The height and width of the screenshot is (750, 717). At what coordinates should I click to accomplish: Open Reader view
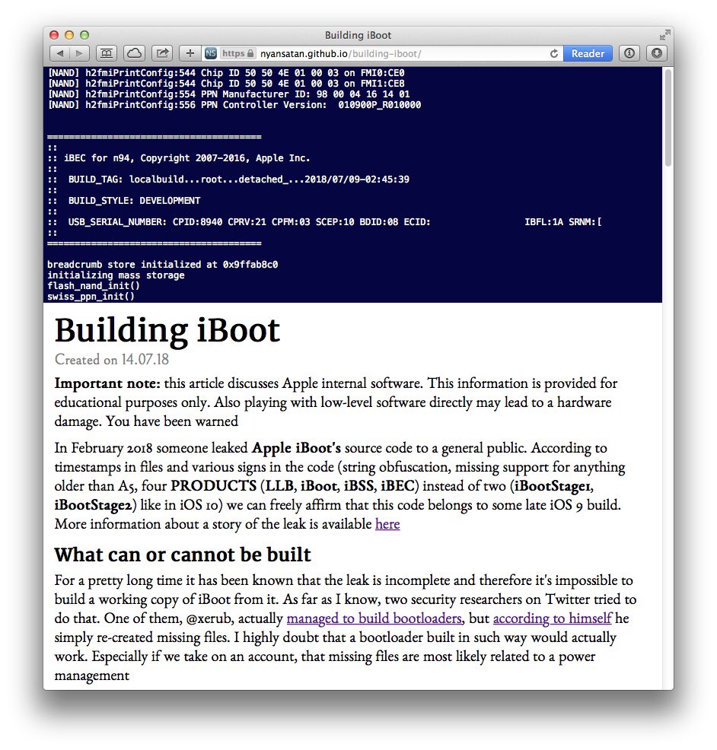pos(588,53)
